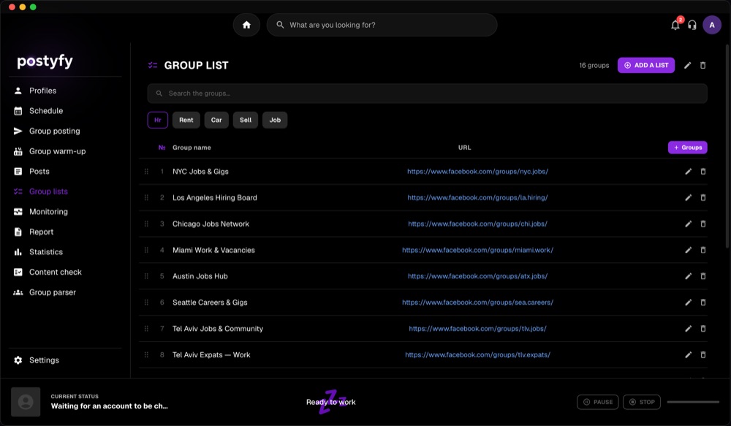This screenshot has height=426, width=731.
Task: Edit the Seattle Careers & Gigs group
Action: (688, 303)
